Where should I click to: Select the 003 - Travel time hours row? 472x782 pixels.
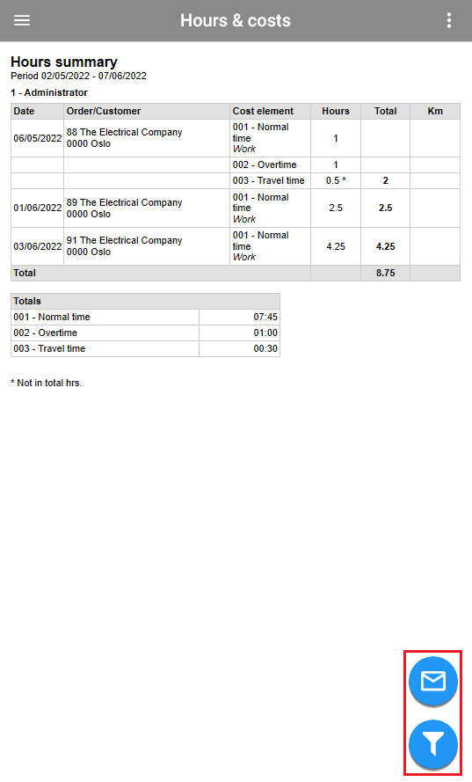pyautogui.click(x=236, y=180)
